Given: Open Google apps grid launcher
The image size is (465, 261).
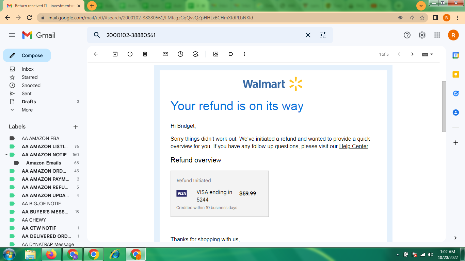Looking at the screenshot, I should 437,35.
